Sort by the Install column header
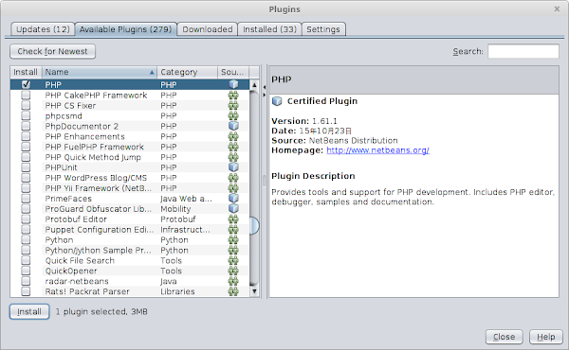 point(26,72)
